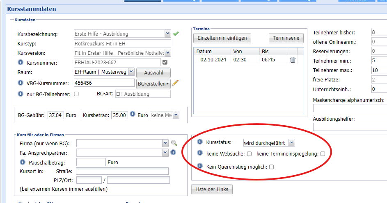The height and width of the screenshot is (203, 387).
Task: Click the info icon beside Kein Quereinstieg möglich
Action: tap(200, 167)
